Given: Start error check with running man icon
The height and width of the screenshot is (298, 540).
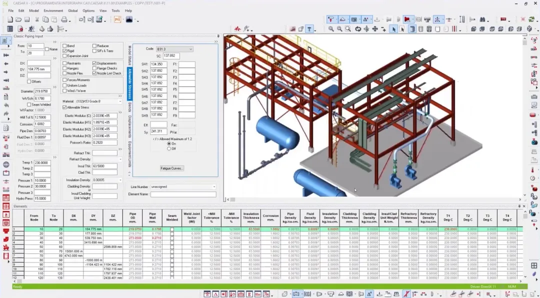Looking at the screenshot, I should pyautogui.click(x=31, y=29).
